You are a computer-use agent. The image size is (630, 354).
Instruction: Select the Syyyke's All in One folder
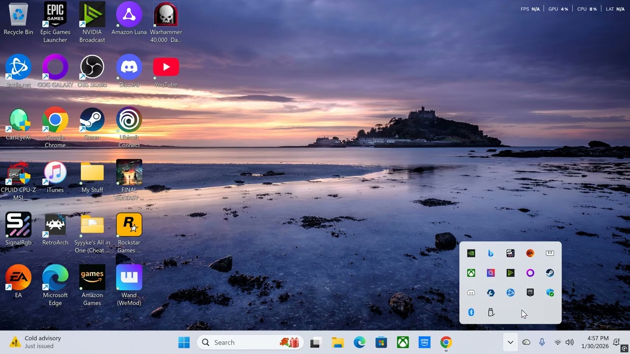click(92, 234)
